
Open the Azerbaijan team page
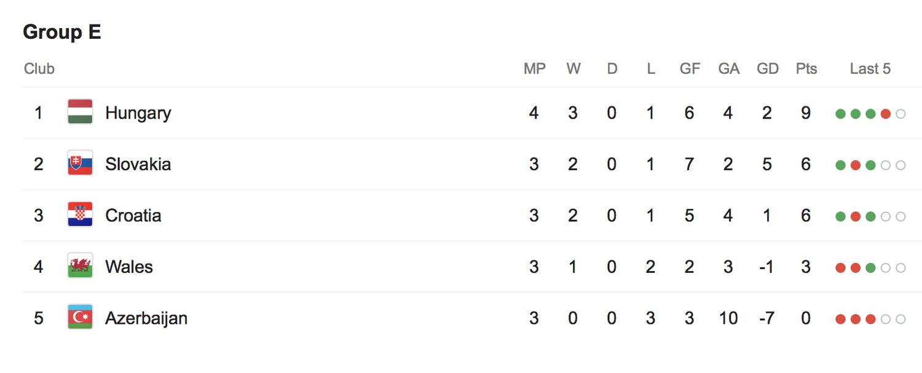(146, 318)
